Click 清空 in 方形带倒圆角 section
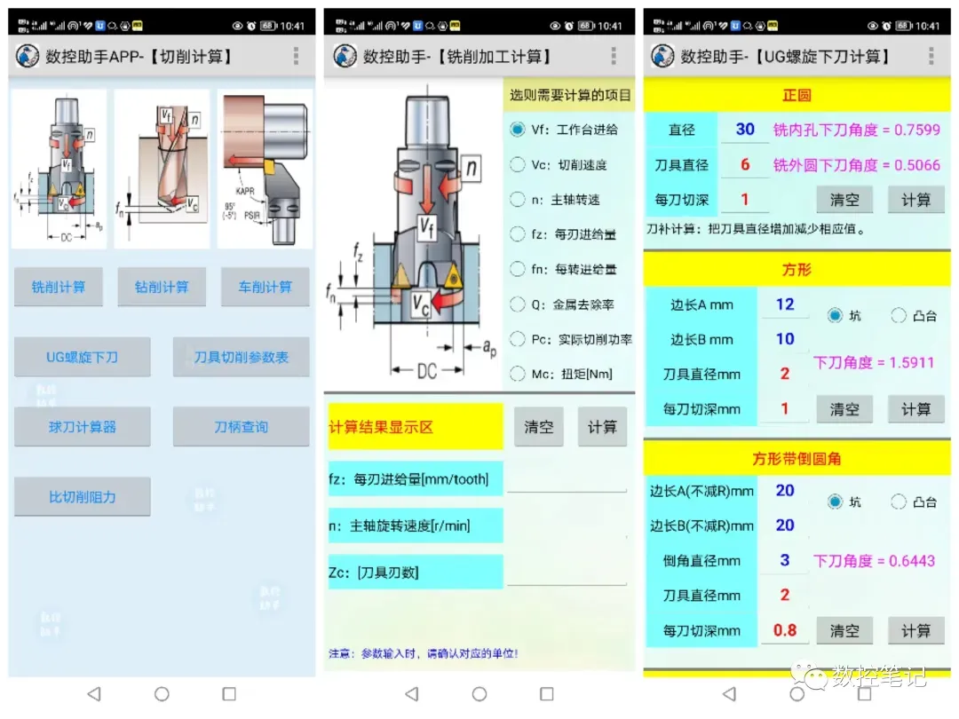This screenshot has width=959, height=719. pyautogui.click(x=844, y=630)
